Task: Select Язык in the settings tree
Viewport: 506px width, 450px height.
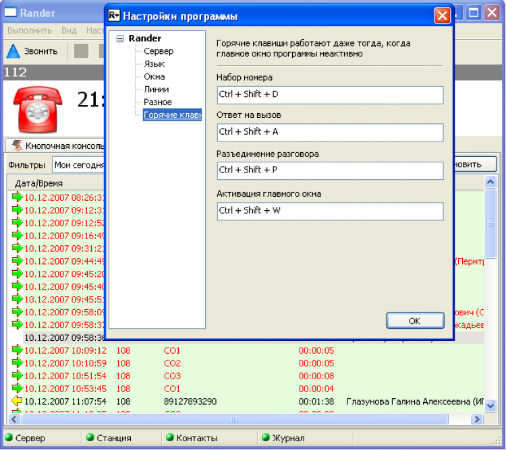Action: pos(154,64)
